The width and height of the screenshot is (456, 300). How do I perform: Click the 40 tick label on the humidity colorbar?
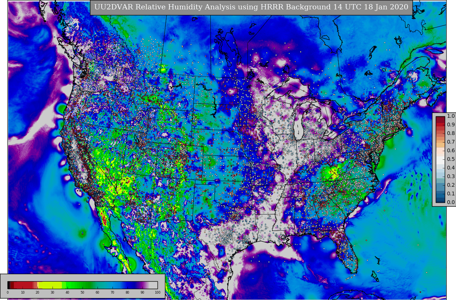(x=67, y=292)
